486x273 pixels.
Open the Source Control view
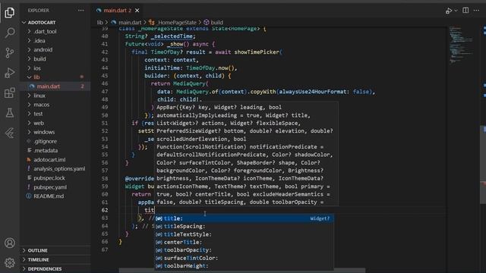pyautogui.click(x=10, y=52)
